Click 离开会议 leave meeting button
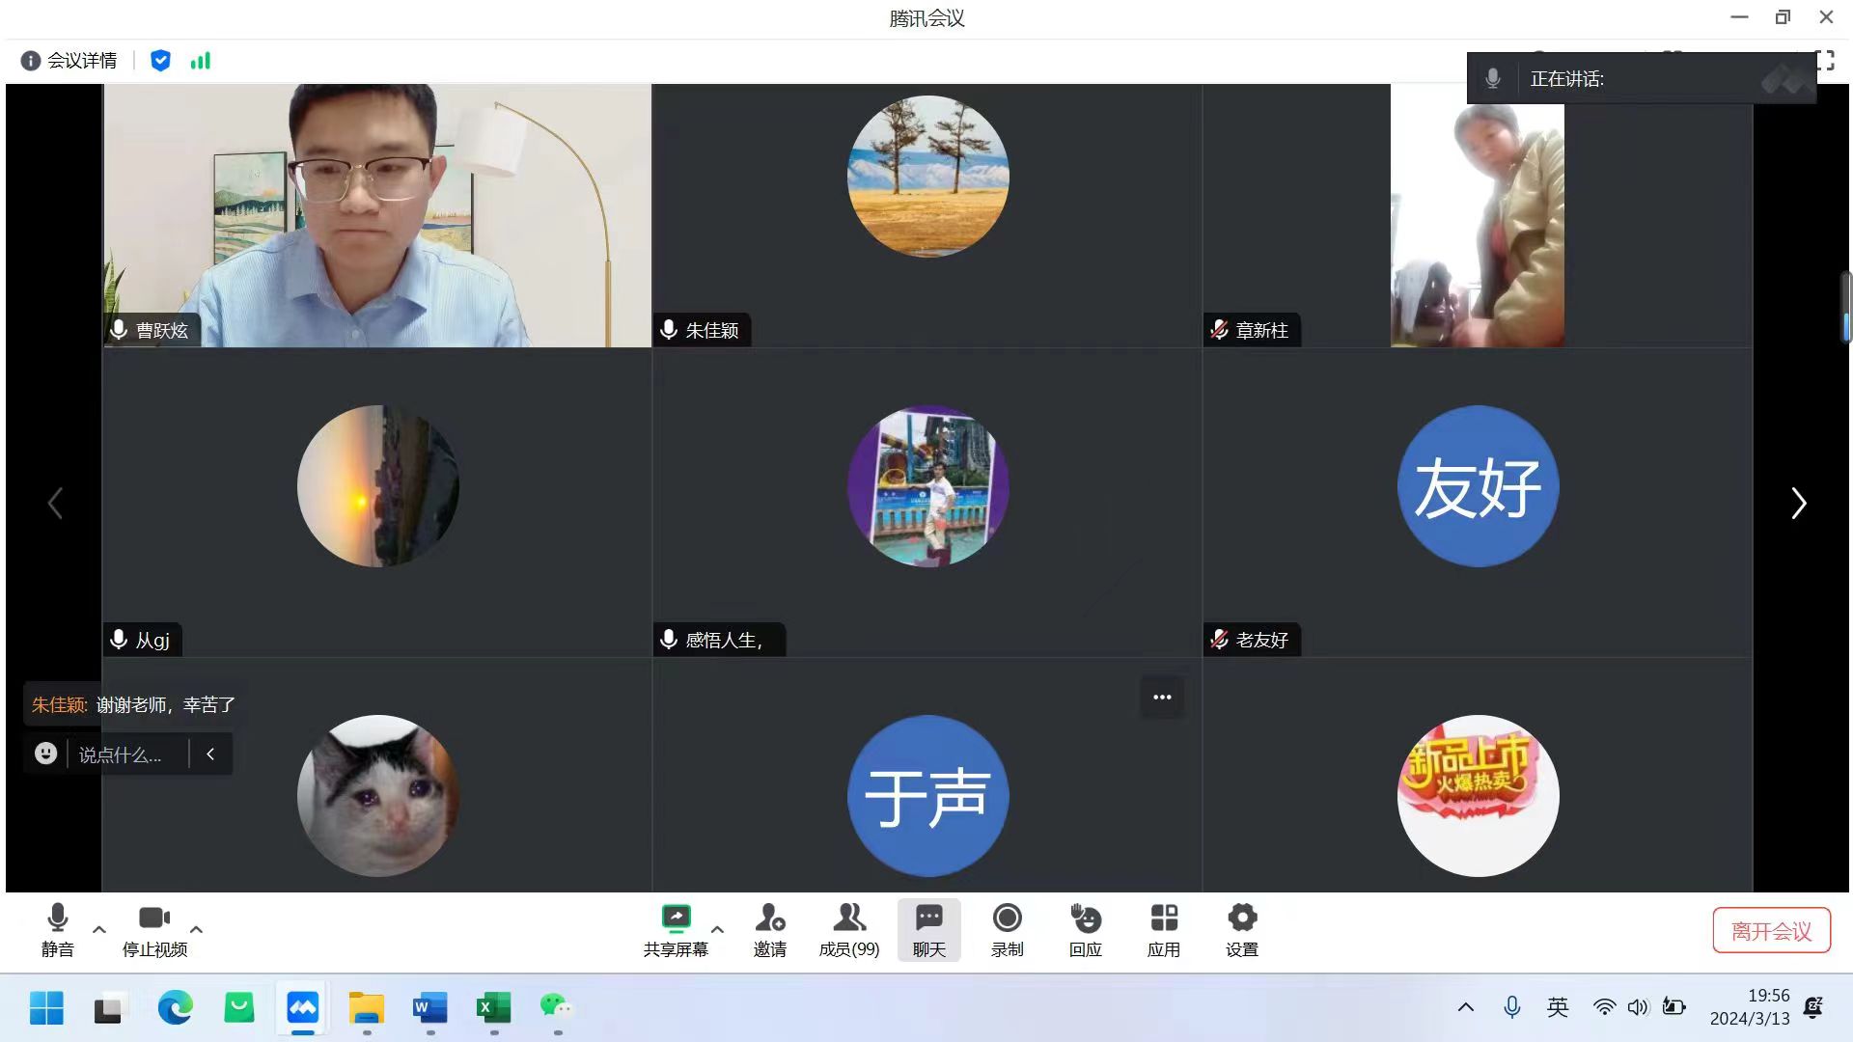Viewport: 1853px width, 1042px height. pyautogui.click(x=1771, y=931)
